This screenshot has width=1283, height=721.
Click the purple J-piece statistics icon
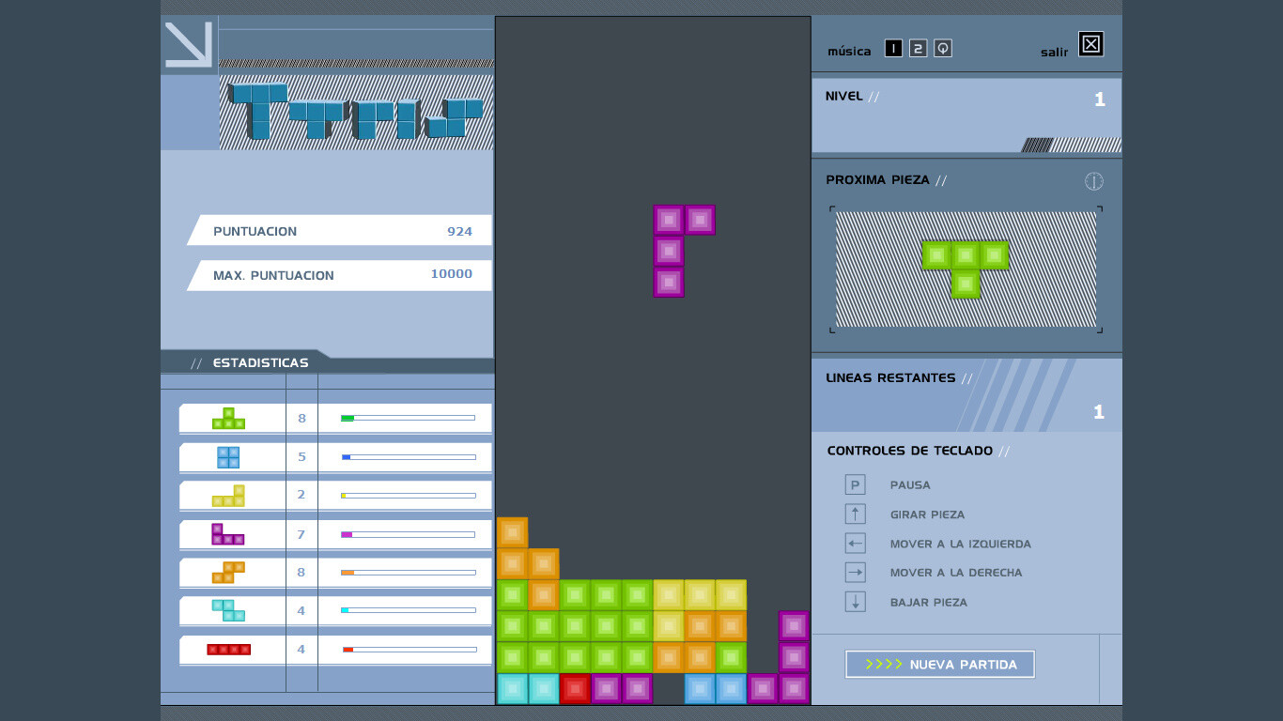tap(228, 534)
